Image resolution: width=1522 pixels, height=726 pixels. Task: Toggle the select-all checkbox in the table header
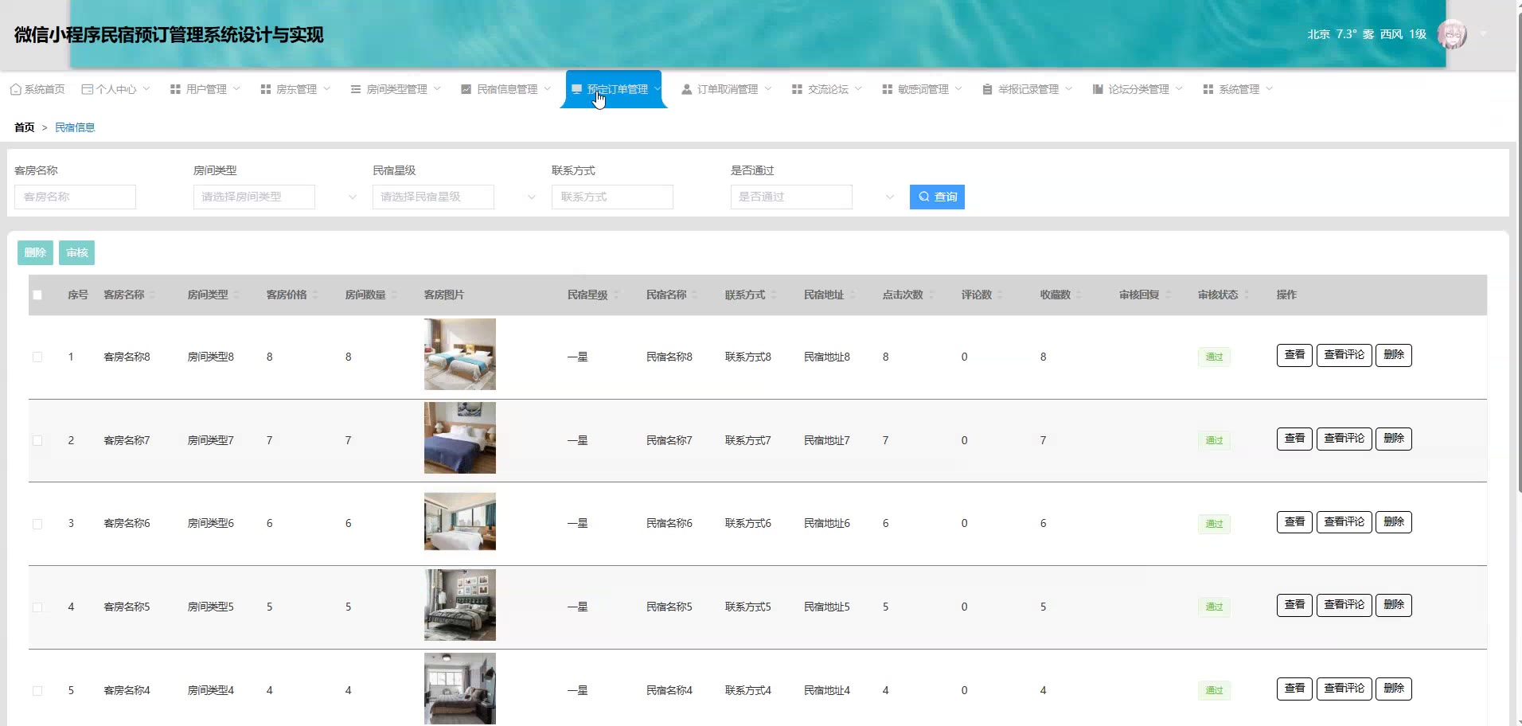click(x=37, y=295)
